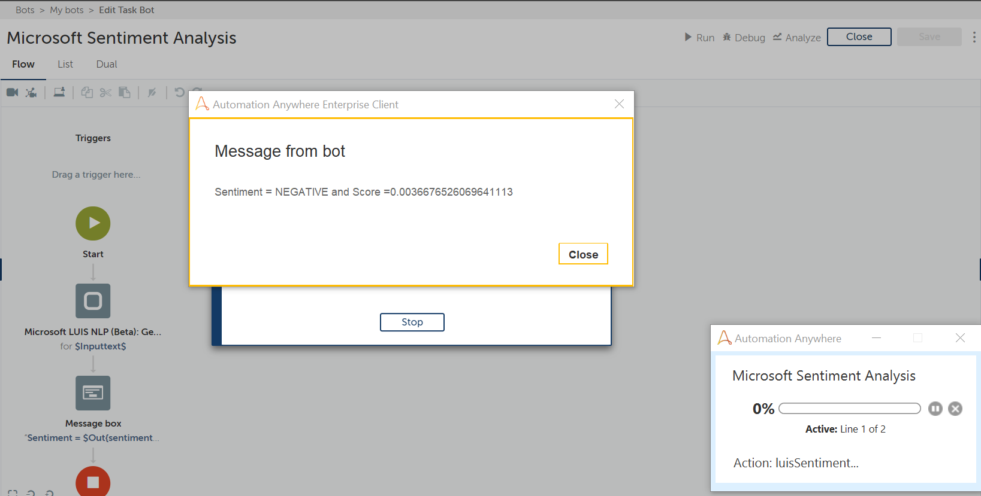Viewport: 981px width, 496px height.
Task: Click the logo in the Automation Anywhere progress window
Action: tap(725, 337)
